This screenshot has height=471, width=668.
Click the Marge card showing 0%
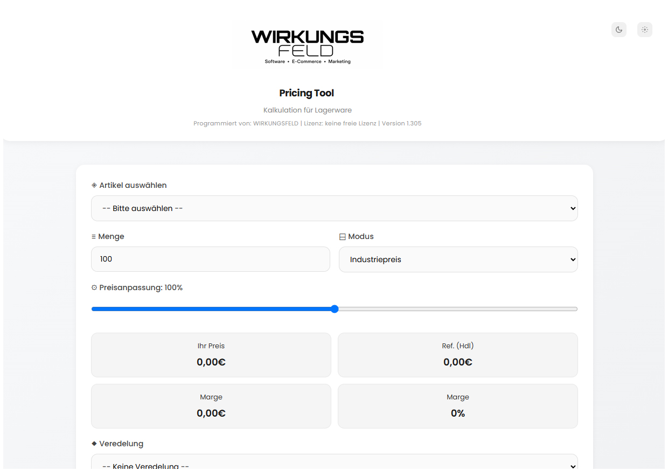458,406
